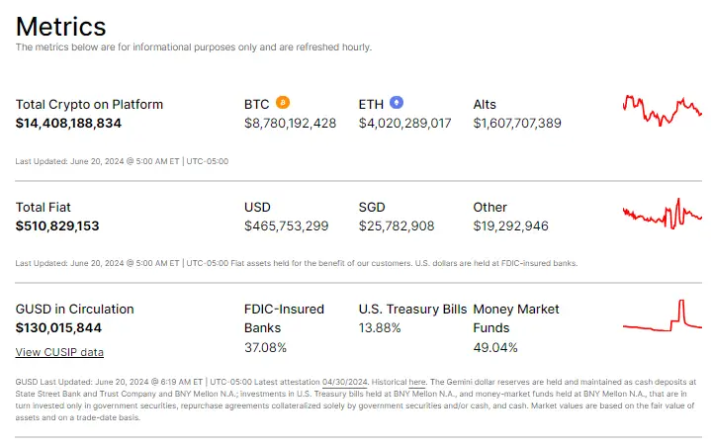The image size is (711, 448).
Task: Click the Money Market Funds 49.04% figure
Action: [495, 348]
